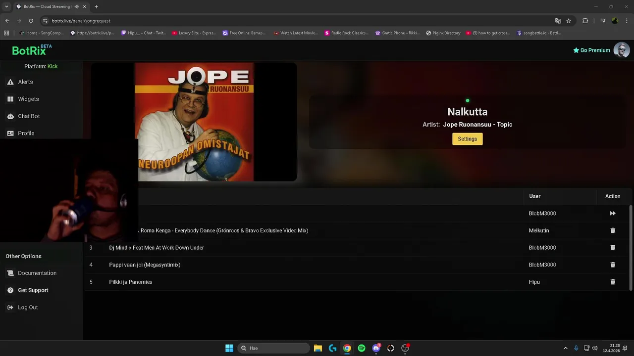Open songbattle.io bookmark
This screenshot has height=356, width=634.
pos(539,33)
